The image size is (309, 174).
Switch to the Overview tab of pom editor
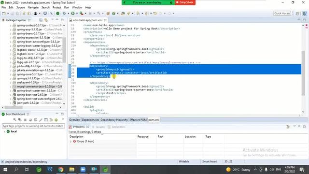pyautogui.click(x=75, y=120)
